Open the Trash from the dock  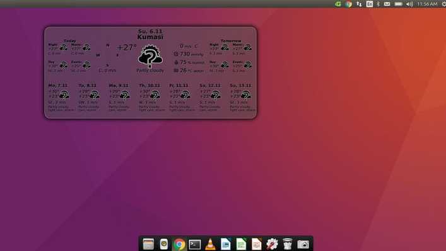click(x=288, y=244)
